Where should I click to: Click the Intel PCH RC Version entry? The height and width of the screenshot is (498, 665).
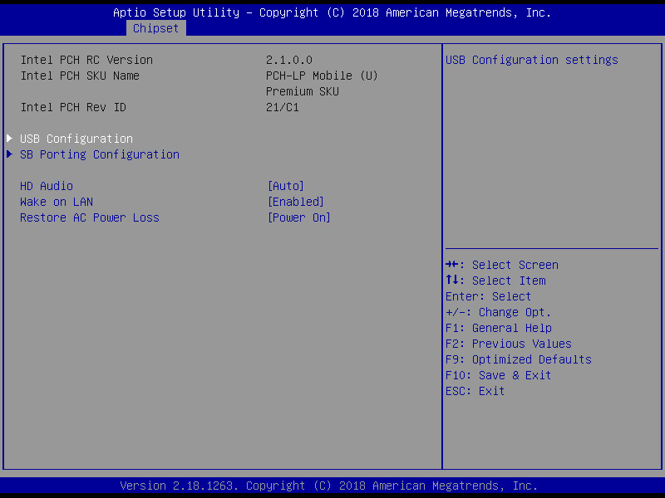click(x=87, y=60)
